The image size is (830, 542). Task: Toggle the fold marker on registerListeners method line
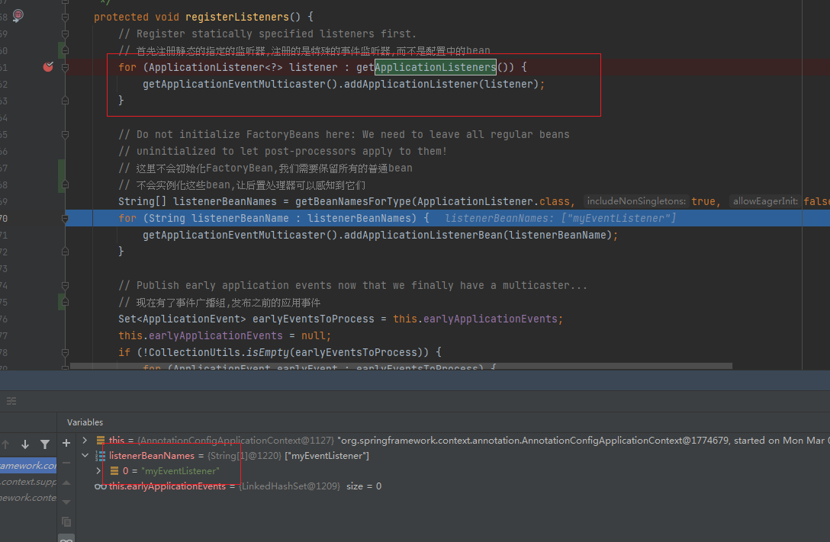pos(66,17)
